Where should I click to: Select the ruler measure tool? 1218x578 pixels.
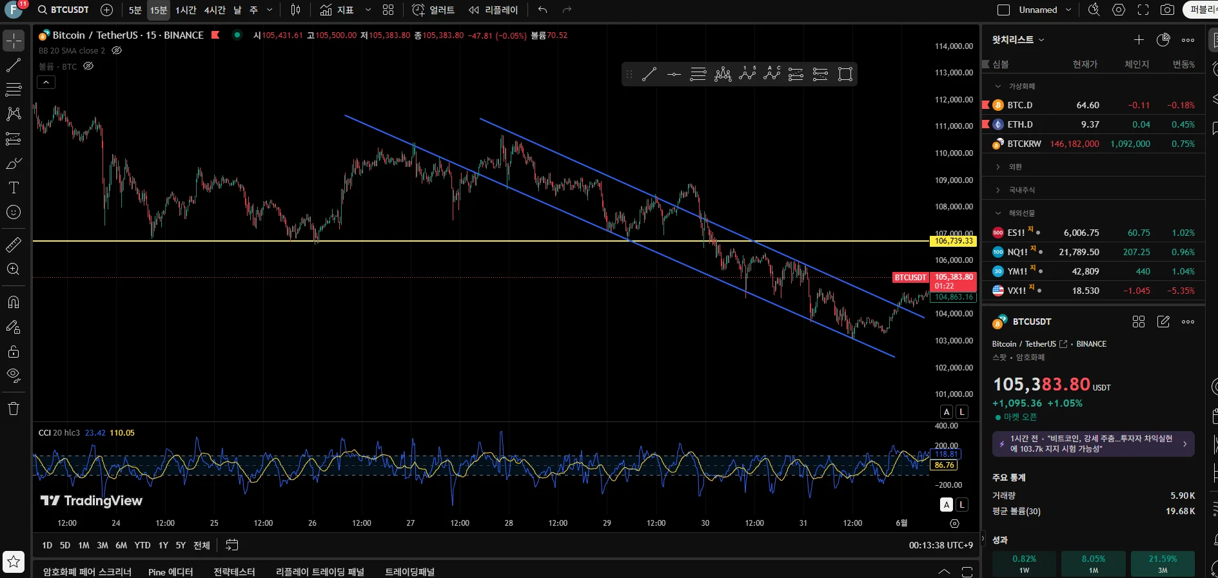14,245
